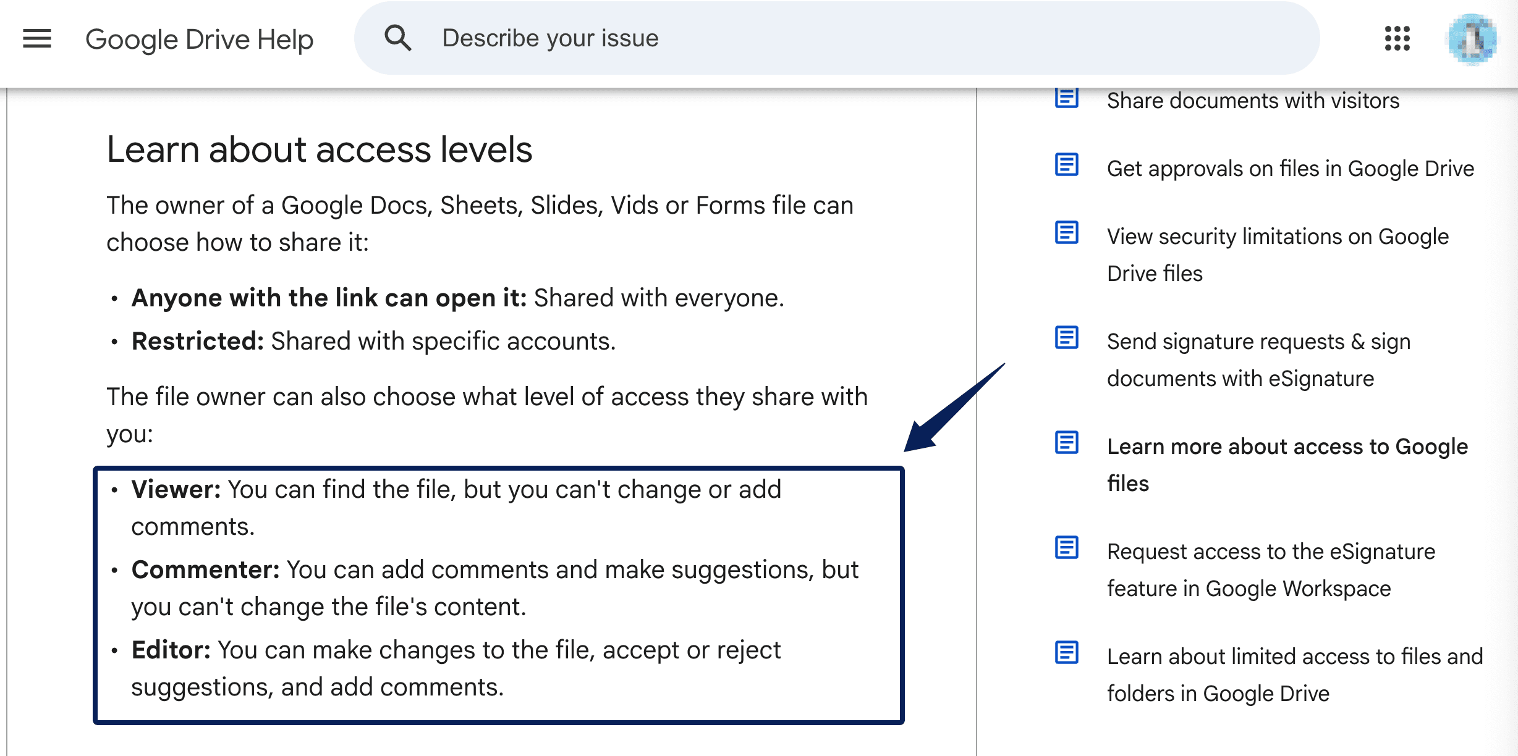Click the bold 'Restricted:' text
1518x756 pixels.
tap(198, 341)
